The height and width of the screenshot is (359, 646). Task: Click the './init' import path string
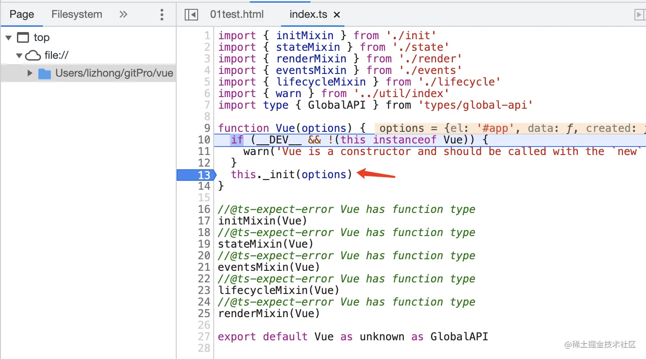[411, 36]
